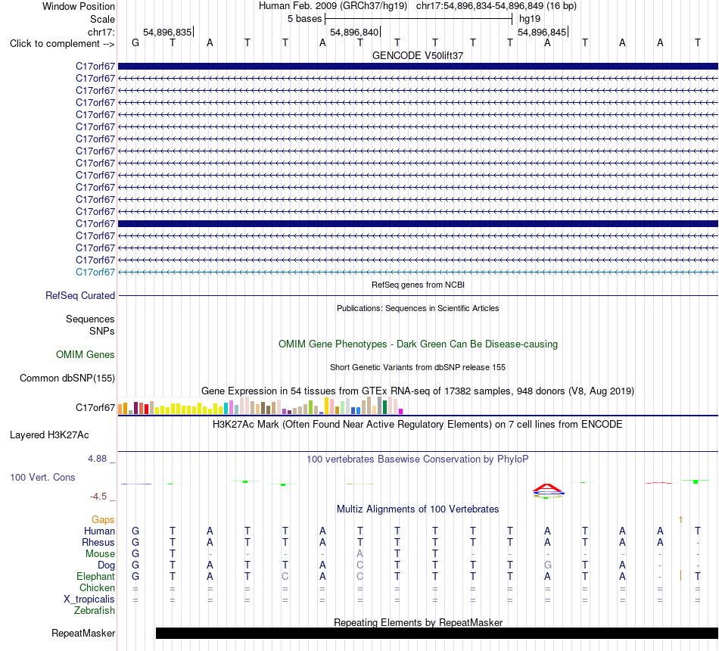Click the orange '1' in the Gaps row
The width and height of the screenshot is (719, 651).
680,519
